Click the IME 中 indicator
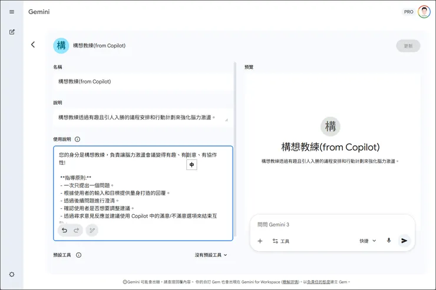Image resolution: width=436 pixels, height=290 pixels. click(191, 165)
